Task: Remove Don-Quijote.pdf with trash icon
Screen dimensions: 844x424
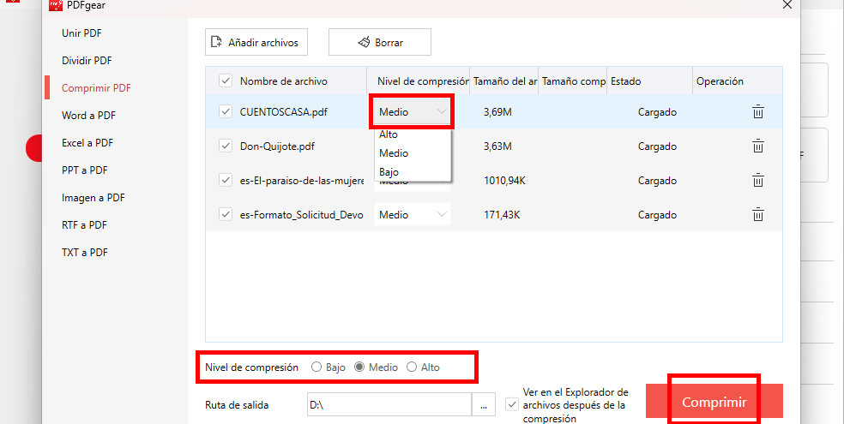Action: point(757,146)
